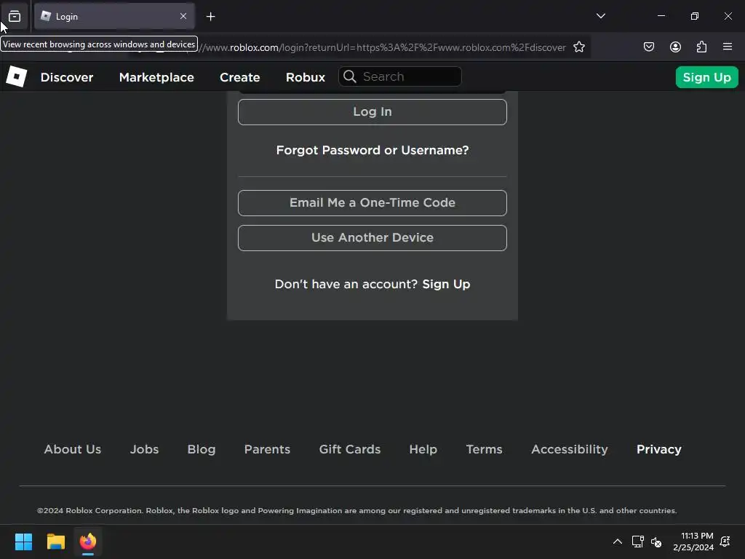Viewport: 745px width, 559px height.
Task: Open the Extensions puzzle icon
Action: click(701, 47)
